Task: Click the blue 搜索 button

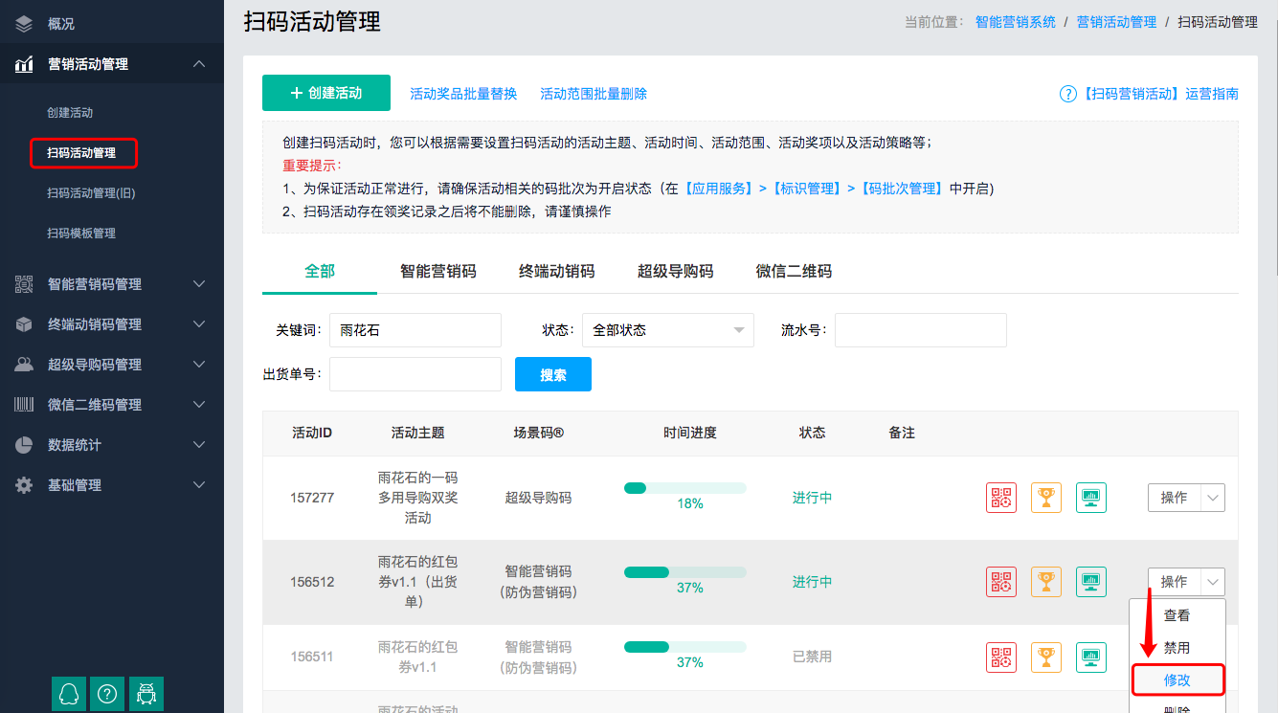Action: [553, 374]
